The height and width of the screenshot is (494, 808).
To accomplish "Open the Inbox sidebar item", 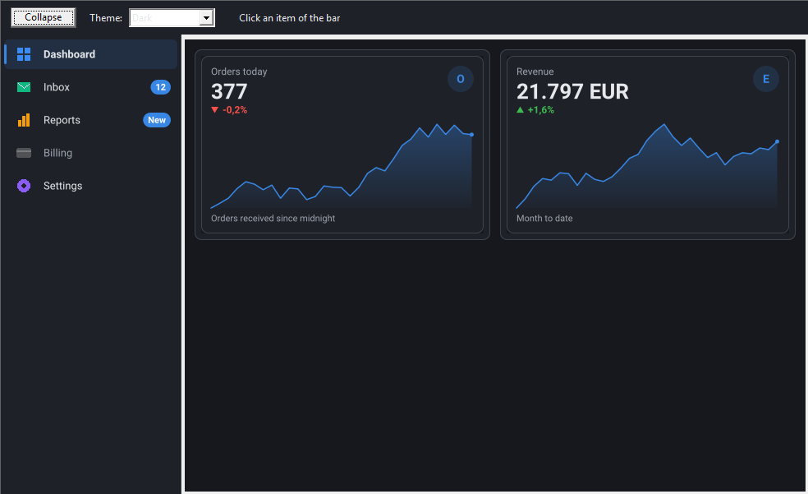I will click(90, 87).
